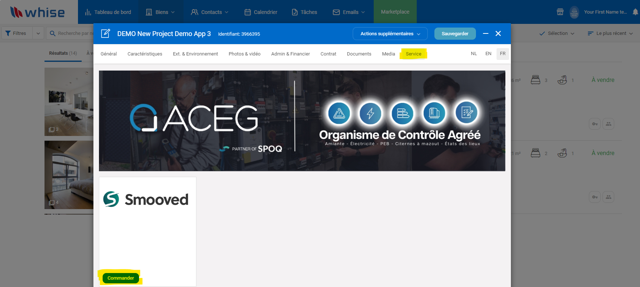Screen dimensions: 640x287
Task: Open the second property bedroom thumbnail
Action: [x=69, y=175]
